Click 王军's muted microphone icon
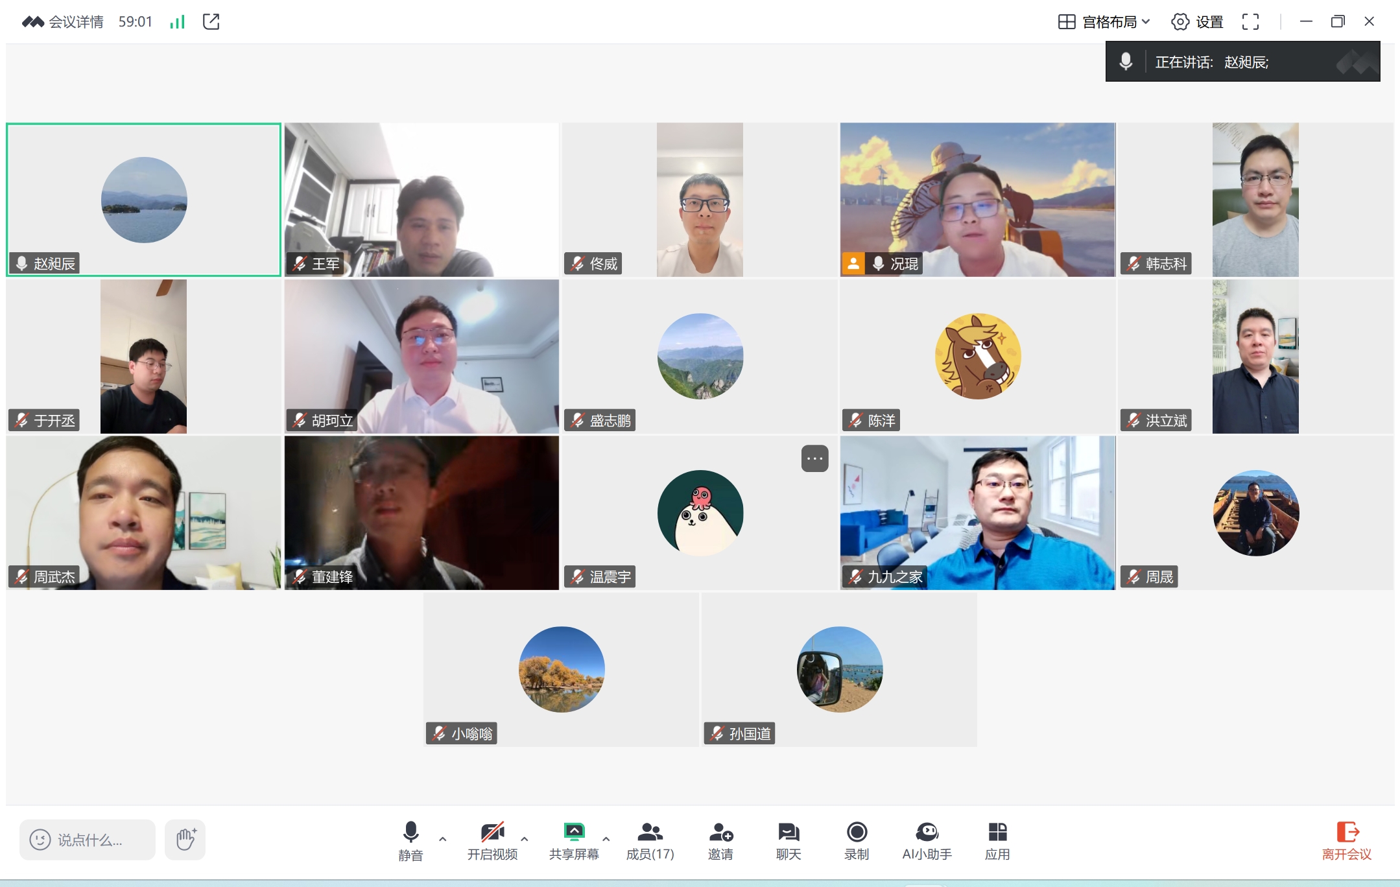This screenshot has height=887, width=1400. point(299,263)
